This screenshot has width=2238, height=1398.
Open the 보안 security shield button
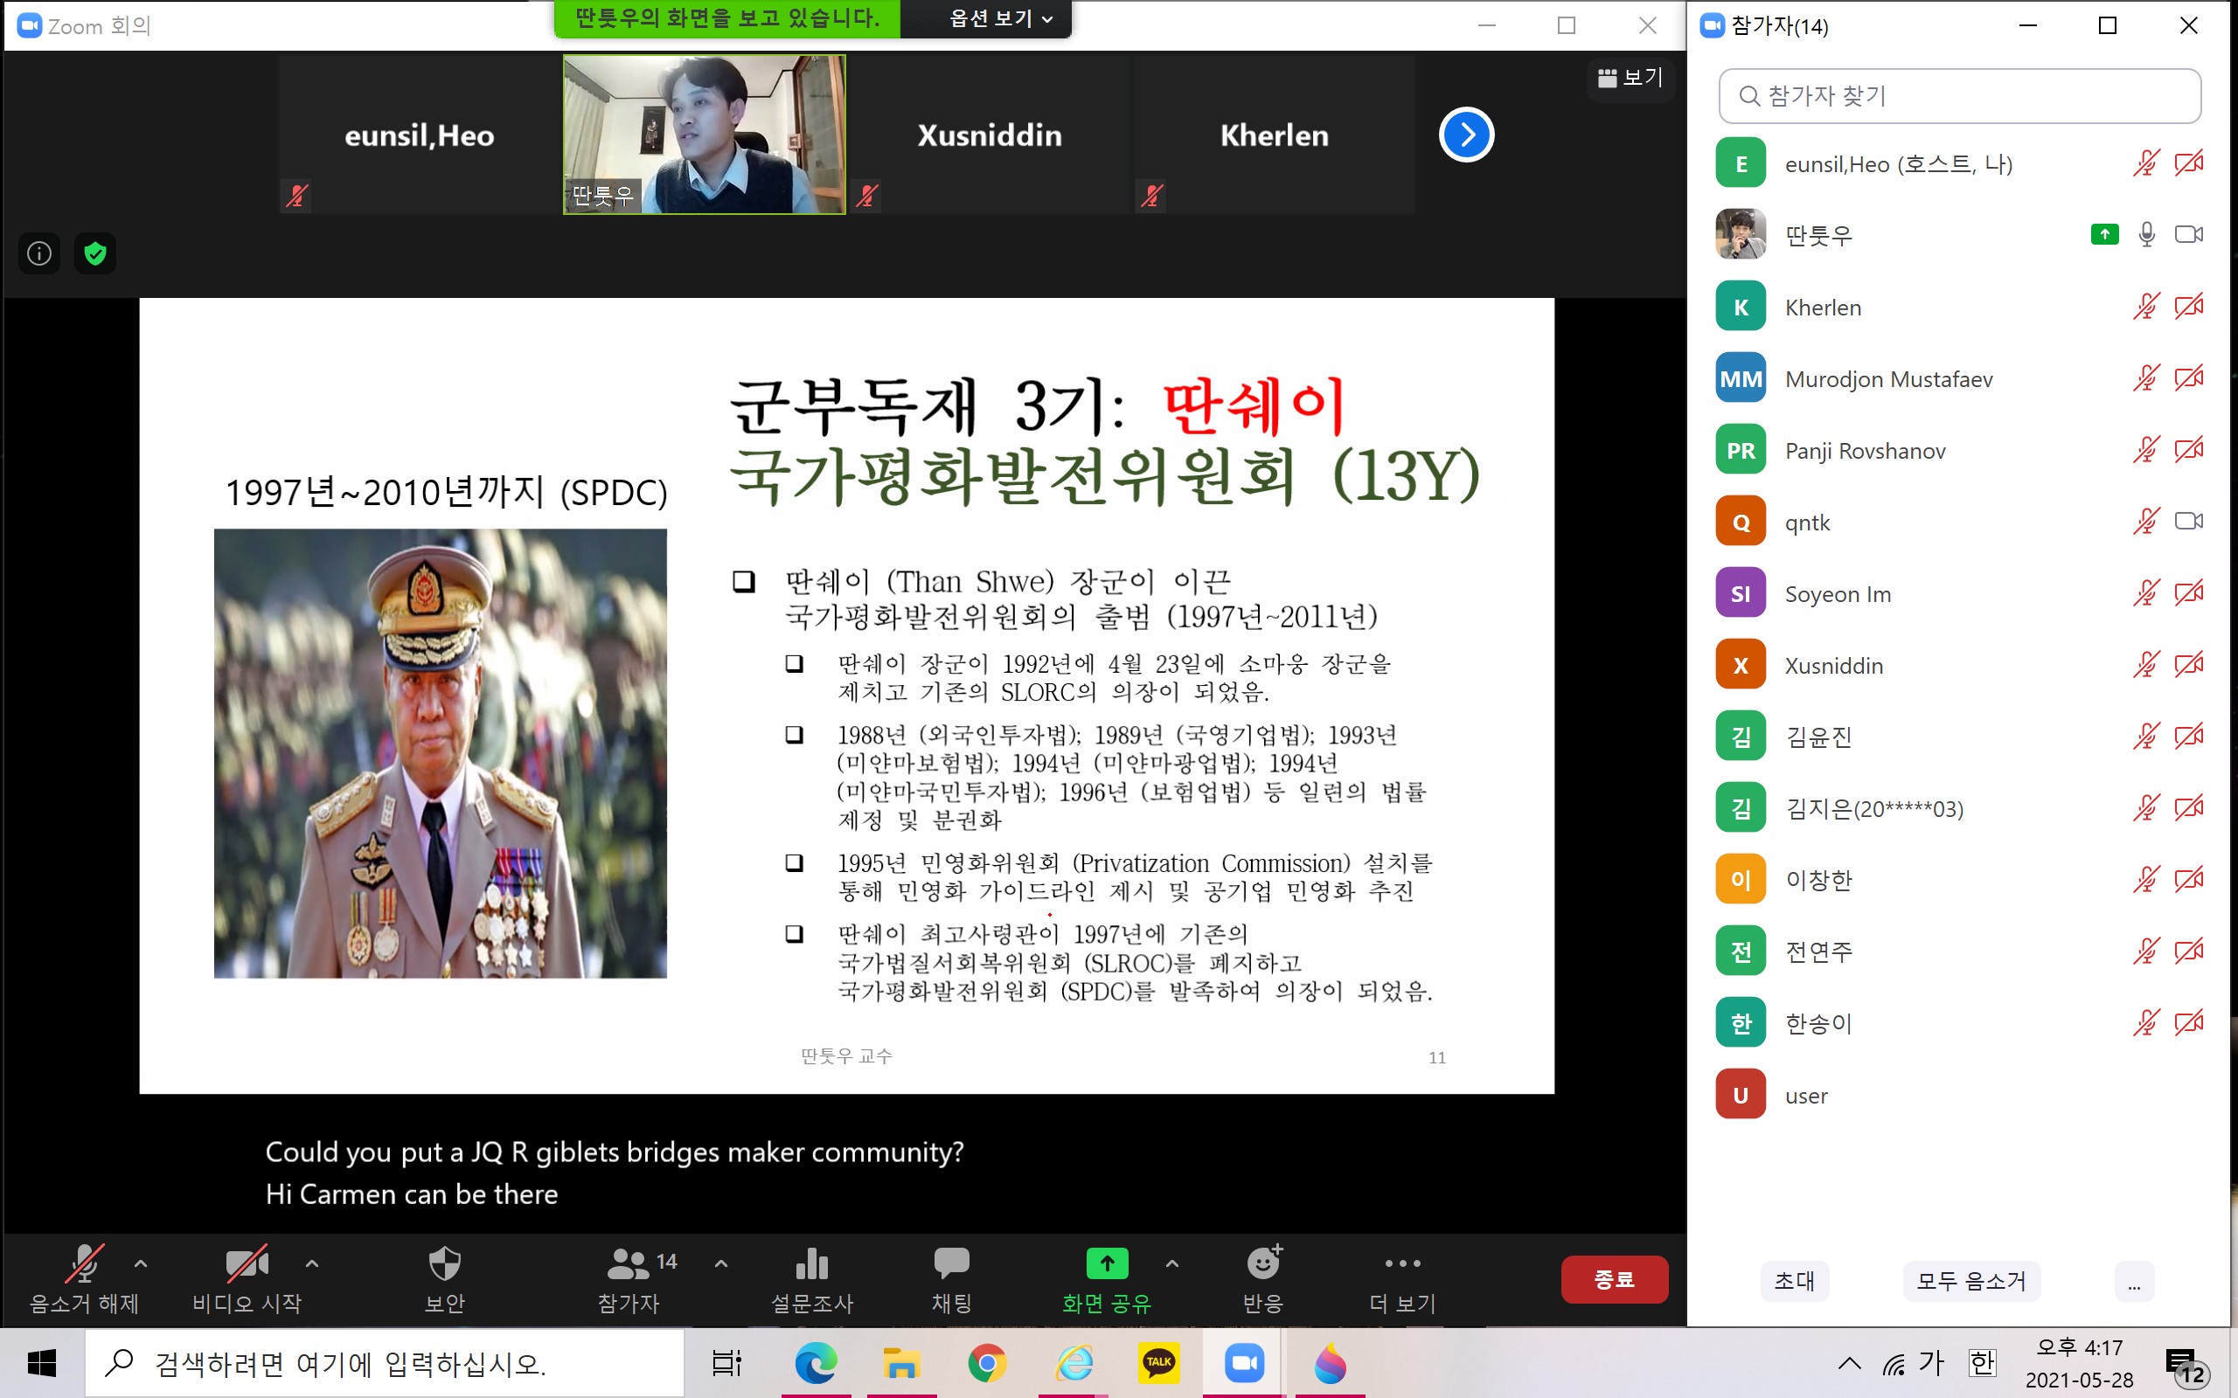(x=444, y=1280)
